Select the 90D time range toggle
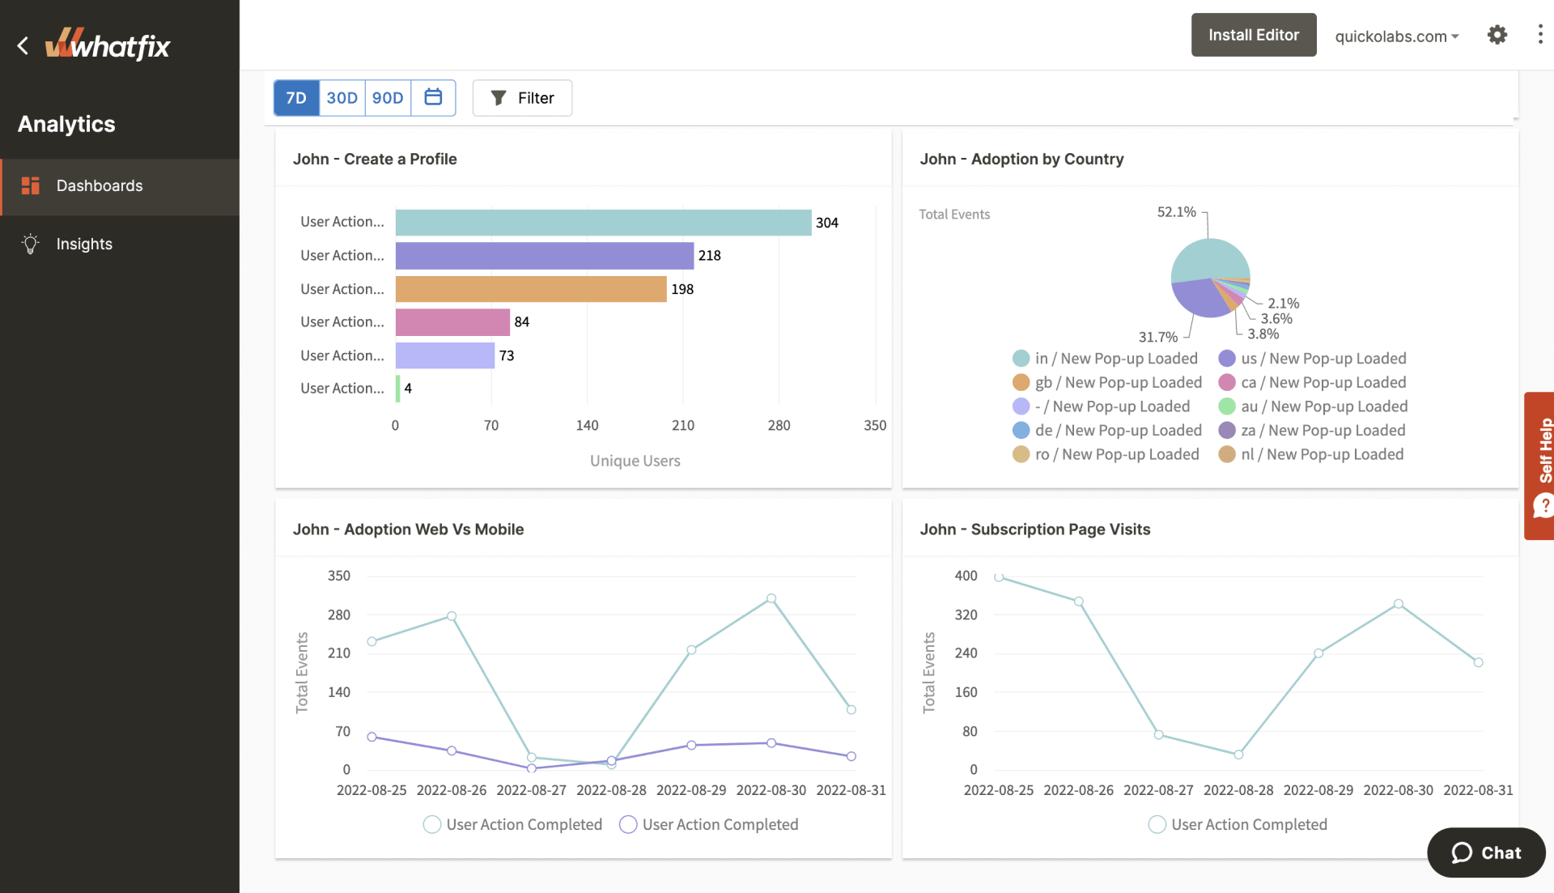Screen dimensions: 1554x893 click(386, 97)
